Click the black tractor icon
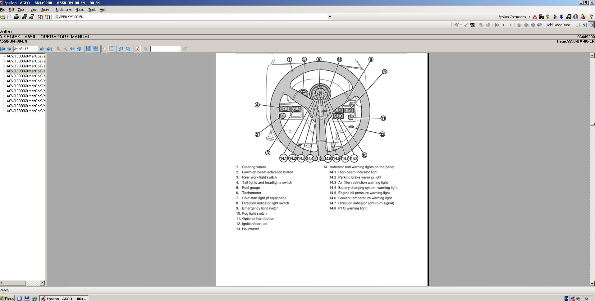This screenshot has height=301, width=595. (x=542, y=17)
